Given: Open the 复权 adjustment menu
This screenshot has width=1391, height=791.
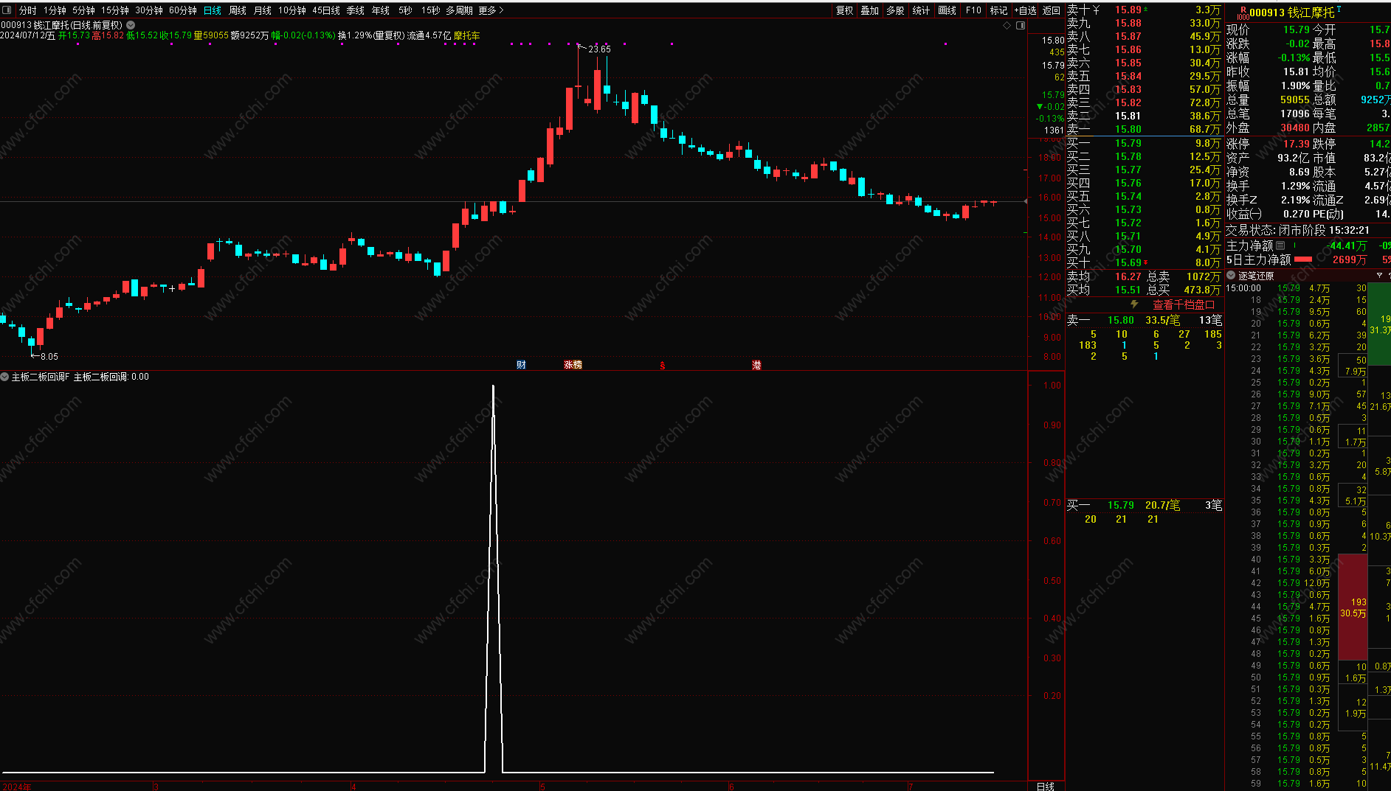Looking at the screenshot, I should [845, 10].
